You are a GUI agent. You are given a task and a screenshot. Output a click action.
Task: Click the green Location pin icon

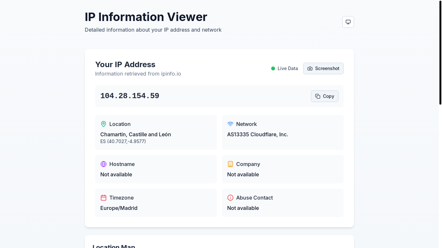click(x=104, y=124)
